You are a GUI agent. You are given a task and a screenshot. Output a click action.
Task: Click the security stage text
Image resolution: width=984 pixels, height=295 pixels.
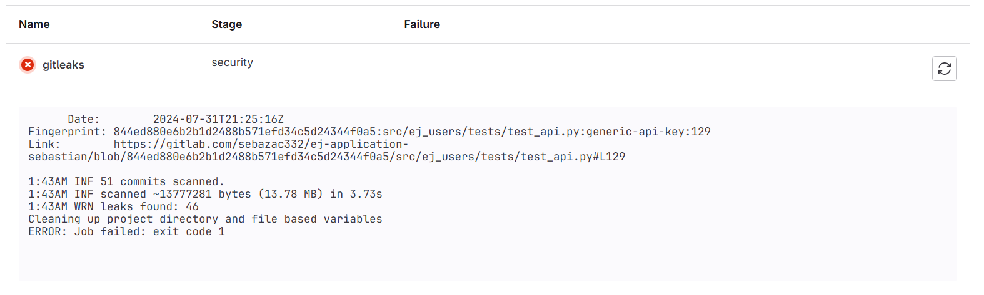pos(232,62)
